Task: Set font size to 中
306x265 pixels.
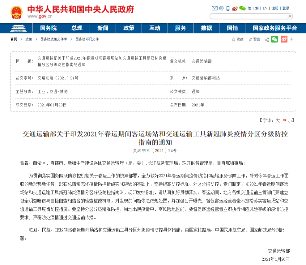Action: coord(284,120)
